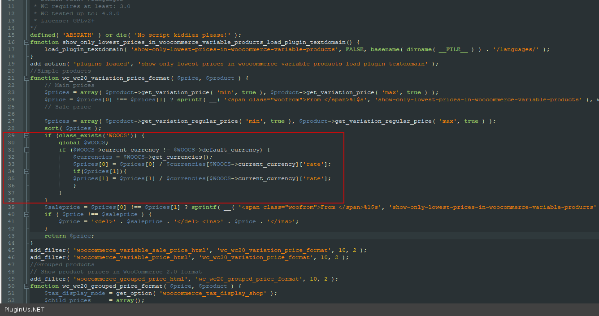Collapse the class_exists('WOOCS') if block
Viewport: 599px width, 316px height.
[26, 135]
